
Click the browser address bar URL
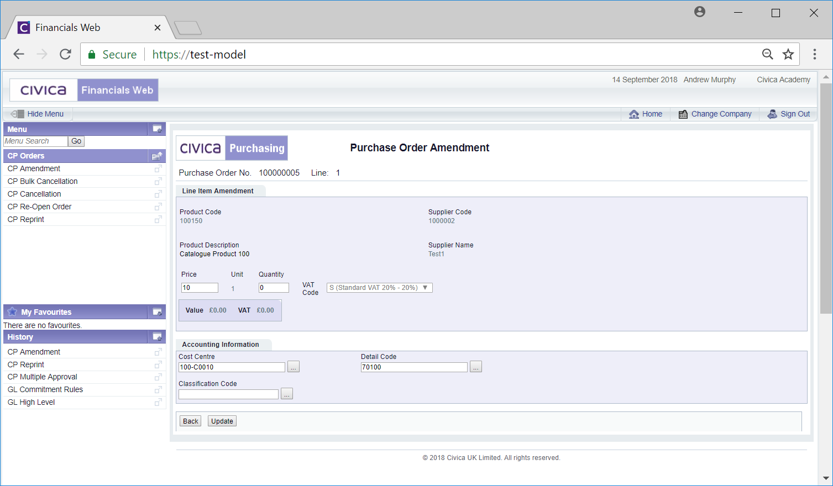[x=199, y=54]
